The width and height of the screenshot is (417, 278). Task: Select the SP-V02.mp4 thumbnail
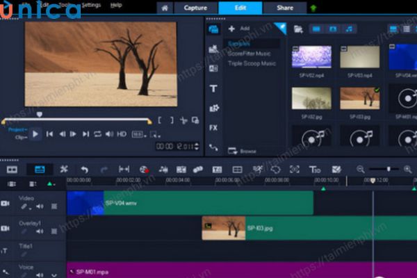311,57
